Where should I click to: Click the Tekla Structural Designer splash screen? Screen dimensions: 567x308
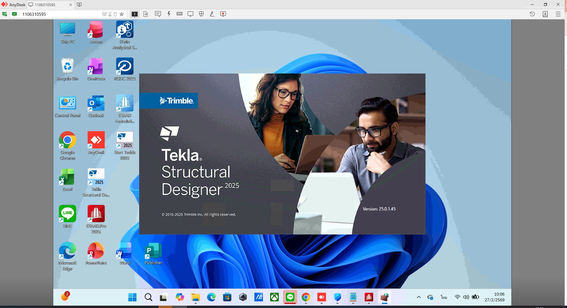click(282, 154)
